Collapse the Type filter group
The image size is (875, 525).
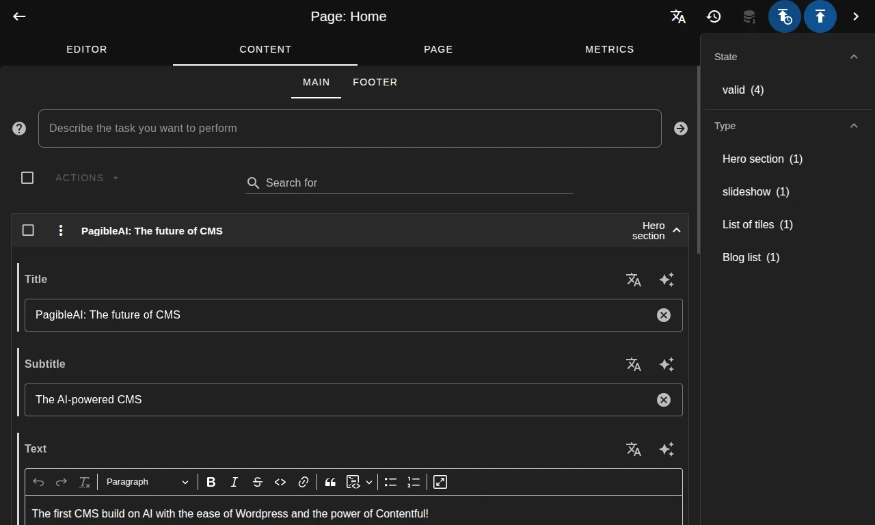(853, 126)
